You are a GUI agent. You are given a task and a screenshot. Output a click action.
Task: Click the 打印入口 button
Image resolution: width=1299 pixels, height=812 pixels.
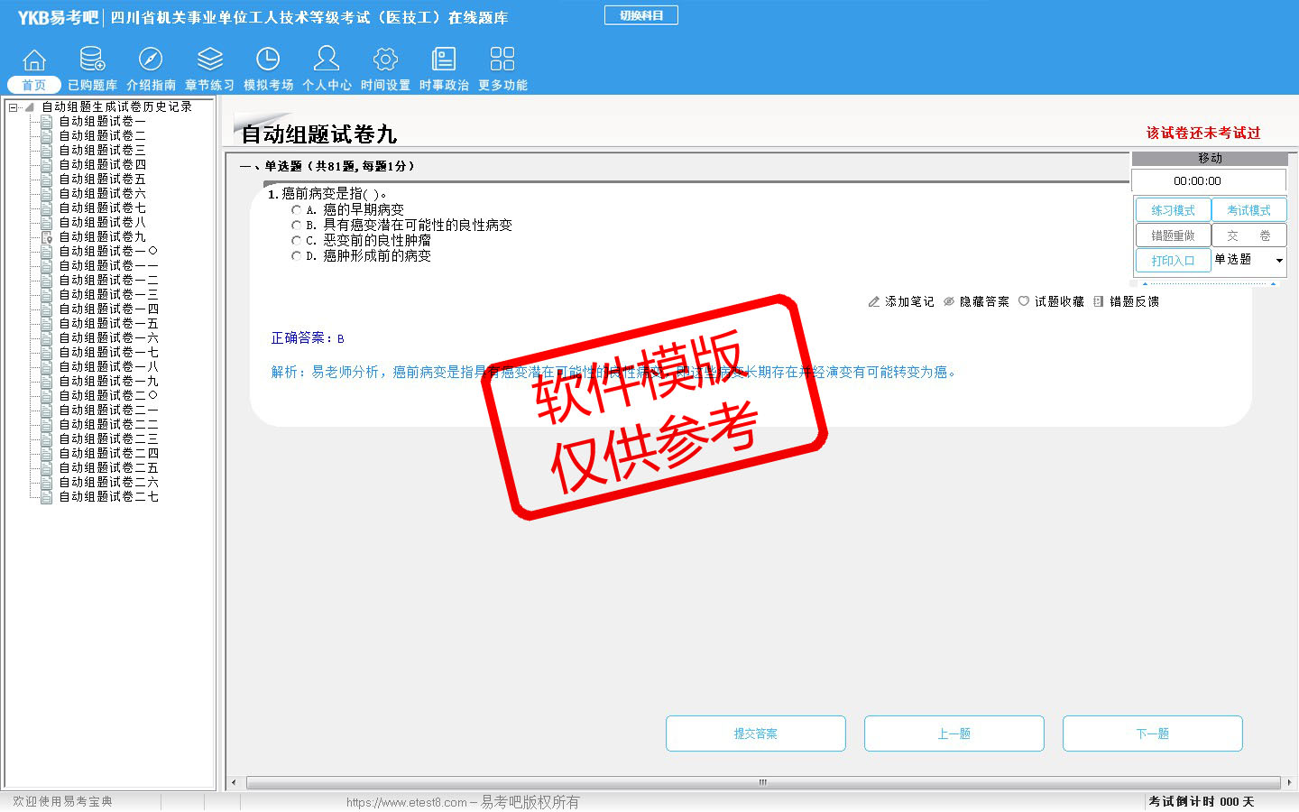[x=1173, y=261]
